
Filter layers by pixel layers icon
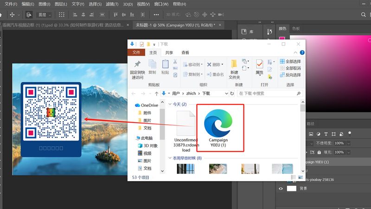(x=311, y=134)
